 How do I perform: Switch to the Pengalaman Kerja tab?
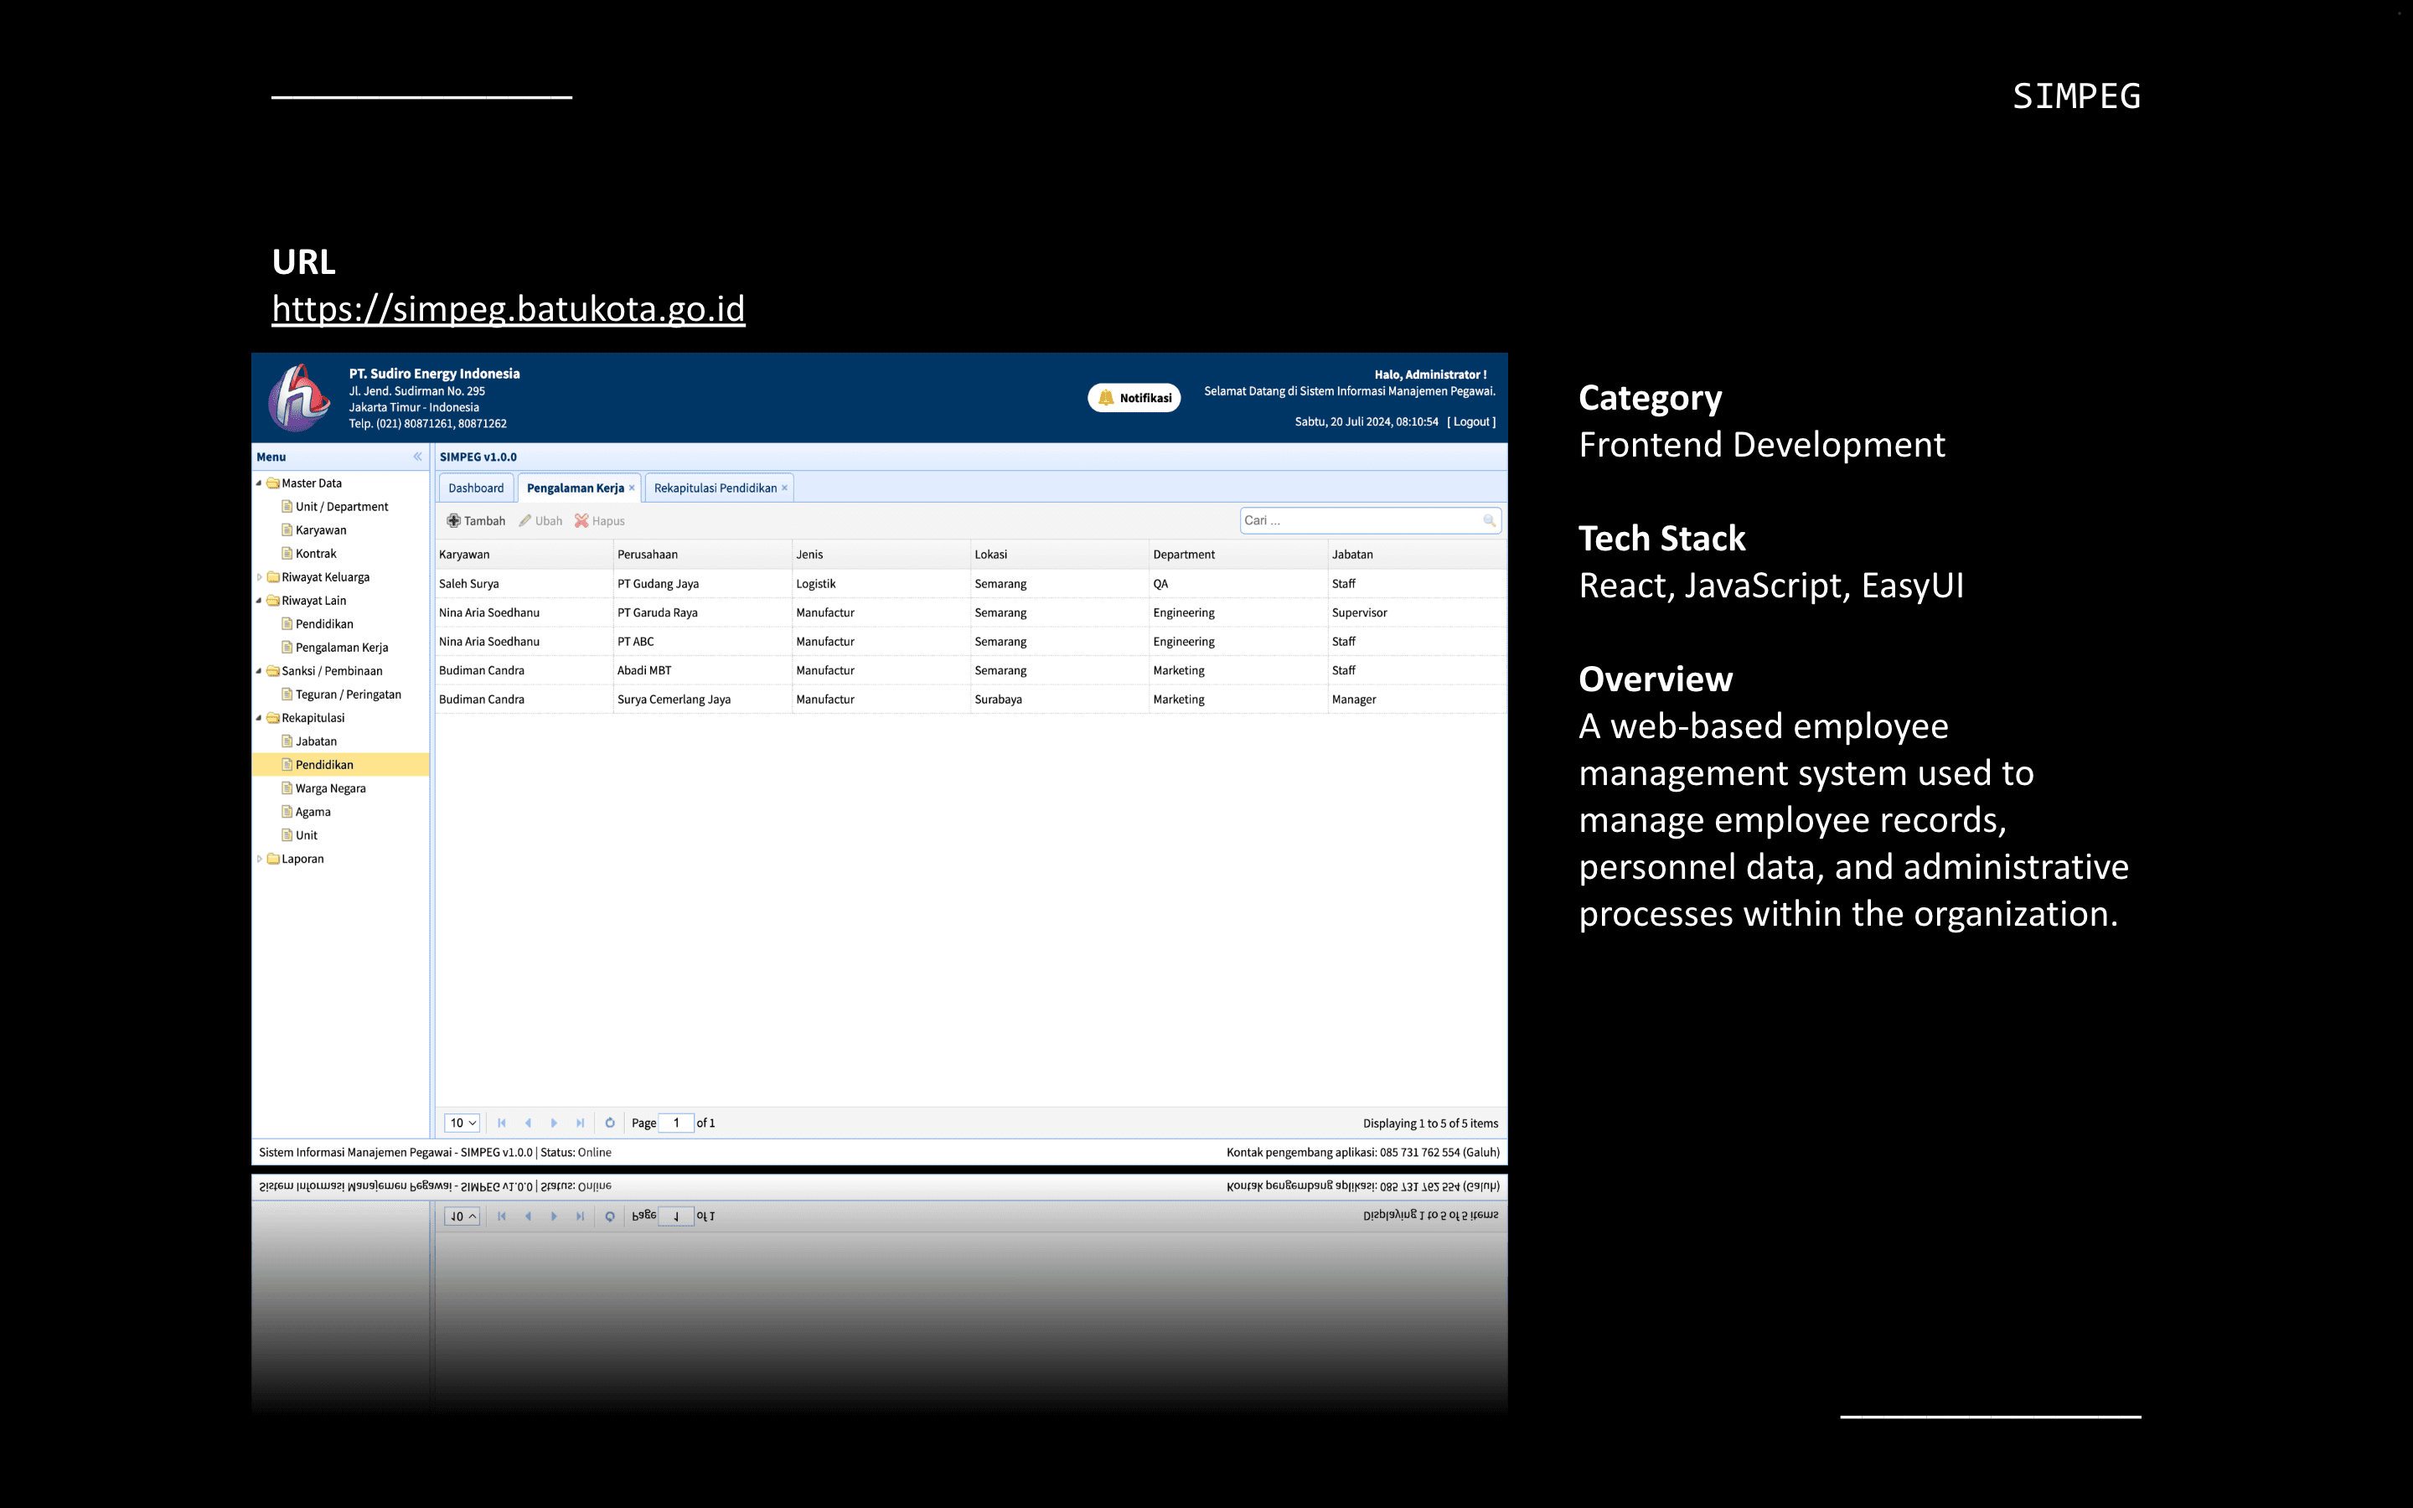point(576,488)
